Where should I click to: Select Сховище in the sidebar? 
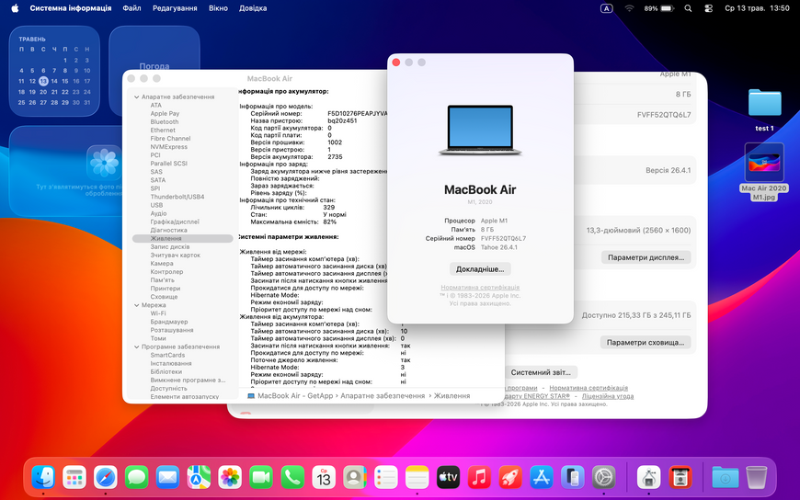[164, 297]
